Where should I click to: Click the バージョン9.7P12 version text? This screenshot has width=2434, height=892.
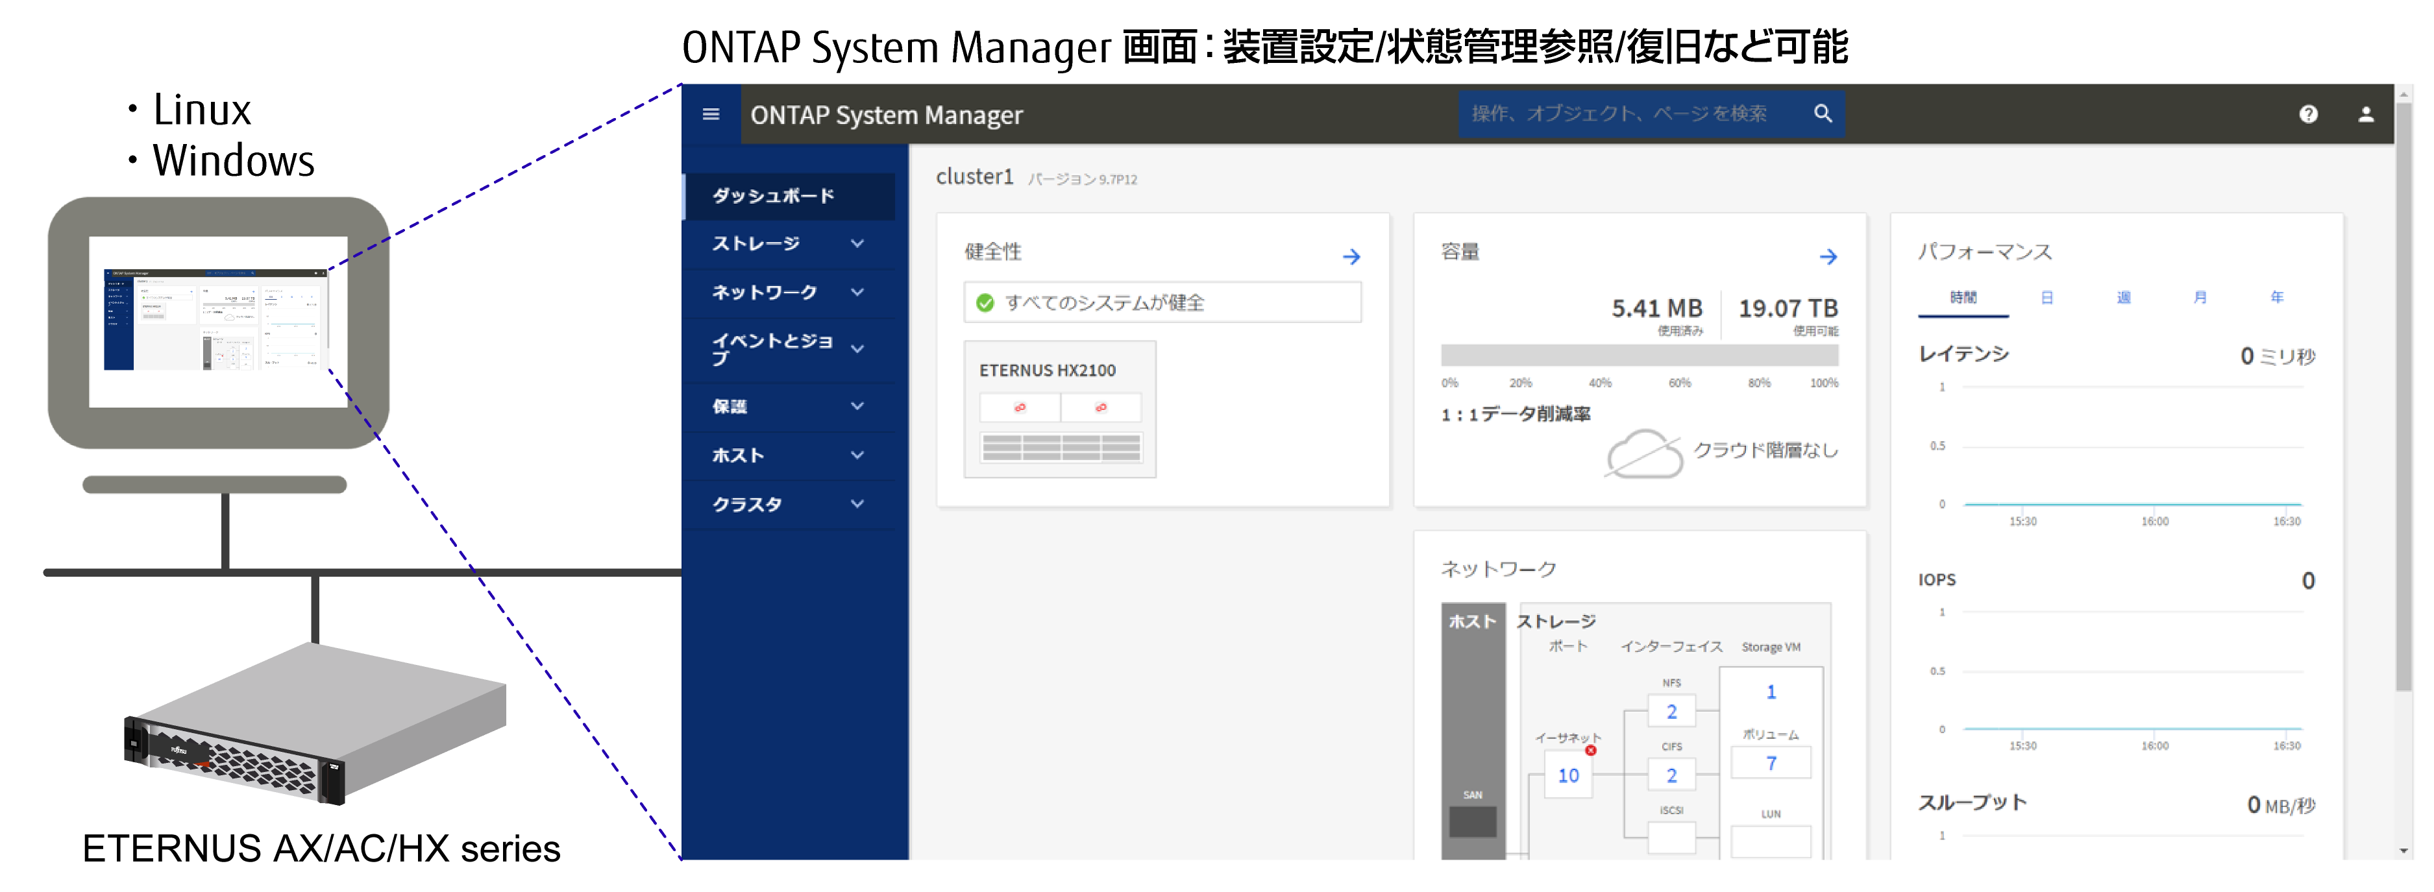point(1082,179)
